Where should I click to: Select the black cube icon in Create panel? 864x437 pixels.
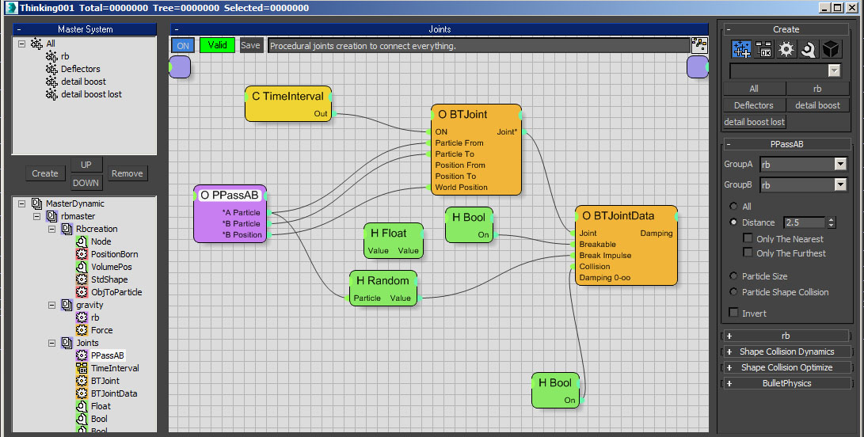pos(831,49)
